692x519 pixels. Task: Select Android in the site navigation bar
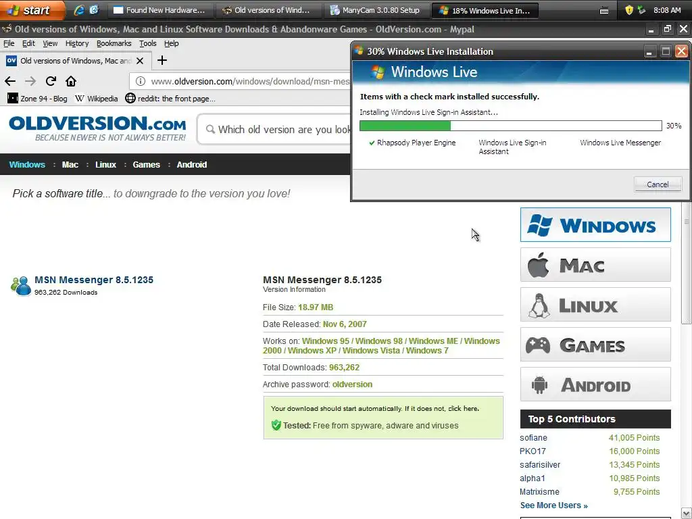click(192, 165)
